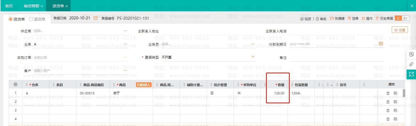This screenshot has width=416, height=126.
Task: Expand the 票据类型 dropdown
Action: 253,57
